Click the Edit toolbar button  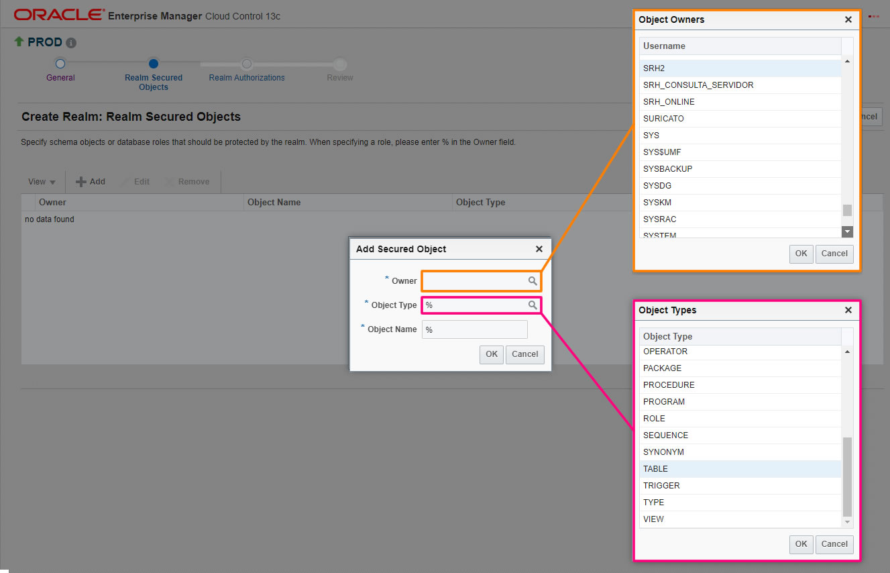[134, 182]
